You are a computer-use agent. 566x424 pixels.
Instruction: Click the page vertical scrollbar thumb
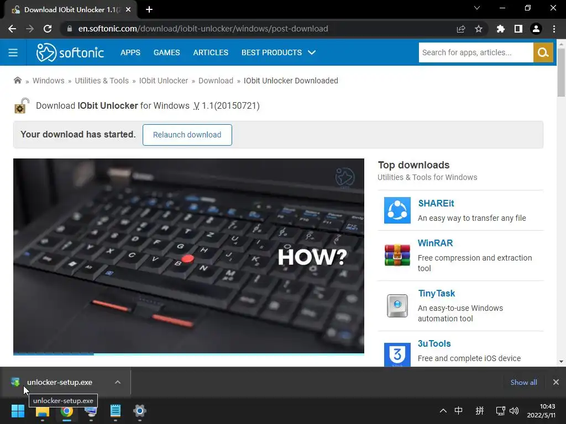click(x=561, y=72)
